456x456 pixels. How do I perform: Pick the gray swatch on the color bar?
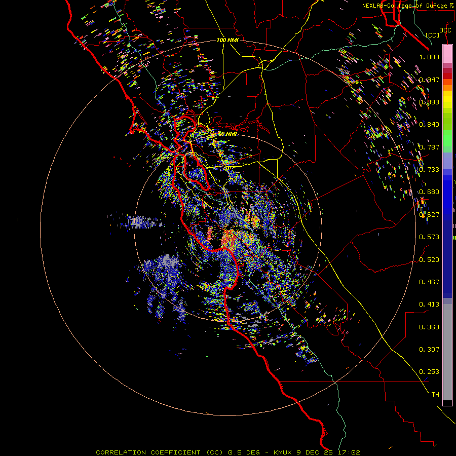click(447, 352)
